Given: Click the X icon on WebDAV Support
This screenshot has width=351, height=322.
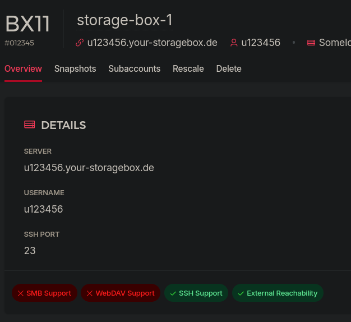Looking at the screenshot, I should click(x=89, y=293).
